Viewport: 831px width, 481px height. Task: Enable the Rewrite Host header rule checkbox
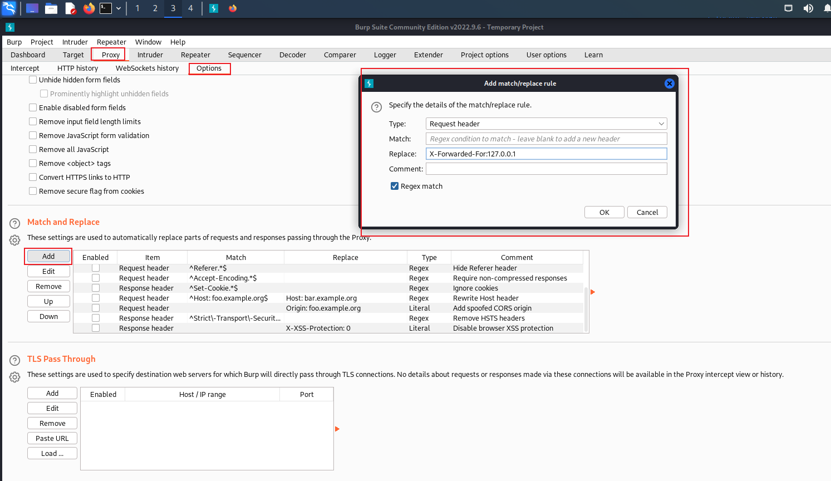point(96,298)
